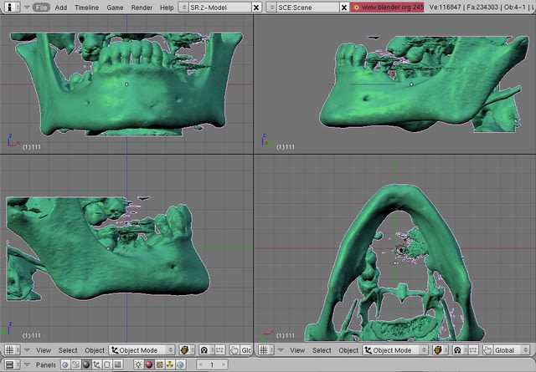Open the info window type selector icon

(11, 8)
